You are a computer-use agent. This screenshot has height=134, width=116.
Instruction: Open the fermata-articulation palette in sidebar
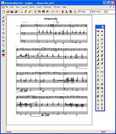(x=3, y=33)
